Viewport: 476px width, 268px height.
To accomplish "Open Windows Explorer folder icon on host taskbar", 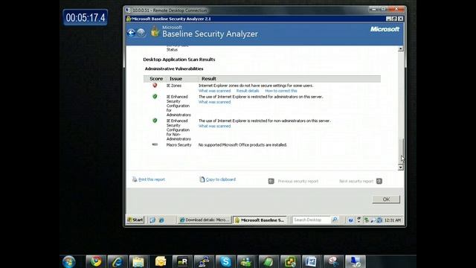I will pyautogui.click(x=139, y=261).
